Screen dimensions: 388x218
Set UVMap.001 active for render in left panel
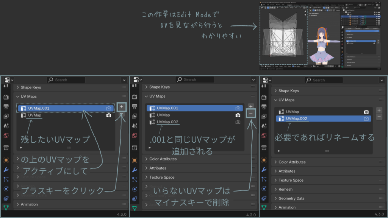(x=109, y=108)
